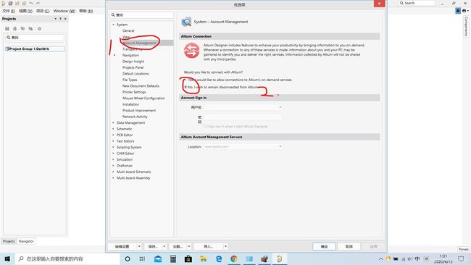Open the notification center icon
Image resolution: width=471 pixels, height=265 pixels.
[x=461, y=258]
